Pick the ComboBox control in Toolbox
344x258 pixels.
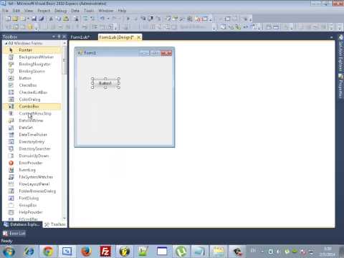click(32, 106)
